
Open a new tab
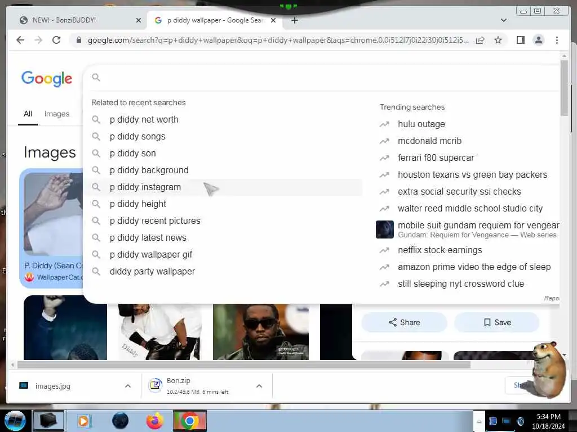click(294, 20)
